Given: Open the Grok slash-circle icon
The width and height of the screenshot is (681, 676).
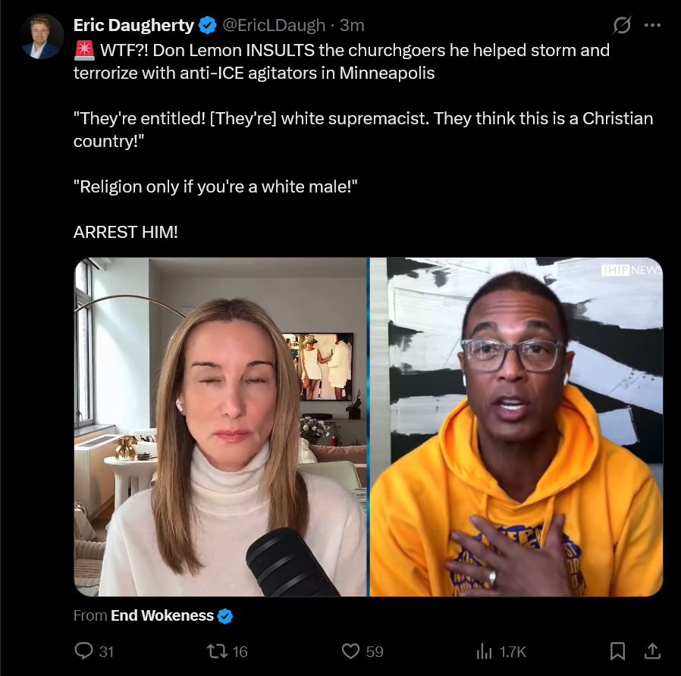Looking at the screenshot, I should 622,25.
